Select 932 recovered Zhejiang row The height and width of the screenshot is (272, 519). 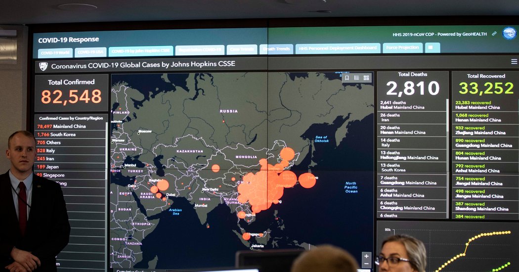[x=485, y=130]
